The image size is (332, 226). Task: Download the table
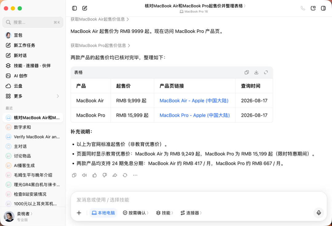click(x=256, y=73)
